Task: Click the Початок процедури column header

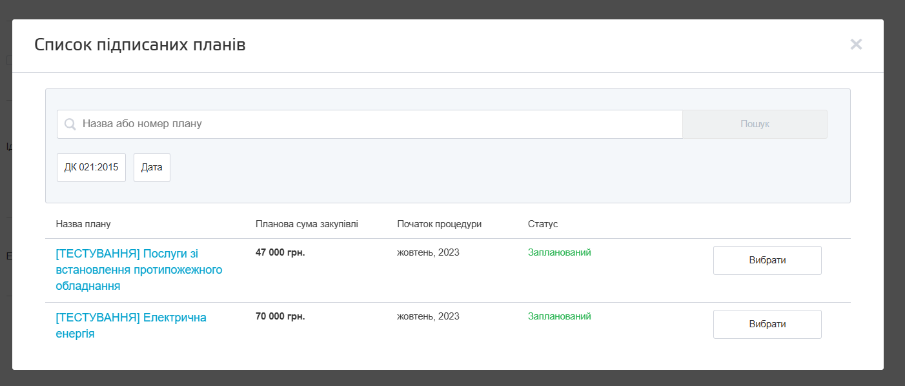Action: [x=439, y=224]
